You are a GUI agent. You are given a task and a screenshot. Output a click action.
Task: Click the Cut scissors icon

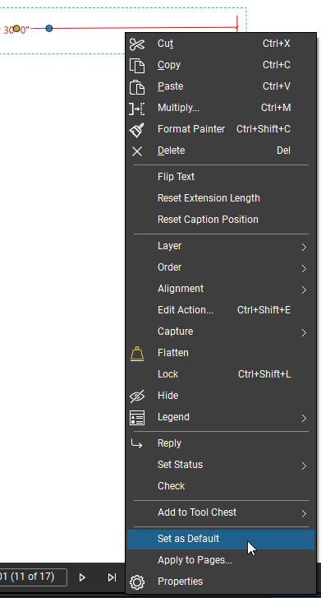[137, 44]
